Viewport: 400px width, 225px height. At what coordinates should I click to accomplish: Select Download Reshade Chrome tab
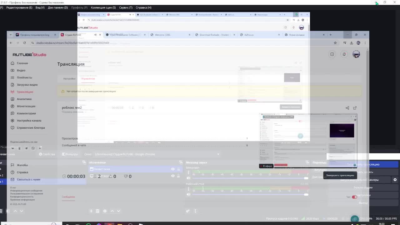pos(215,35)
